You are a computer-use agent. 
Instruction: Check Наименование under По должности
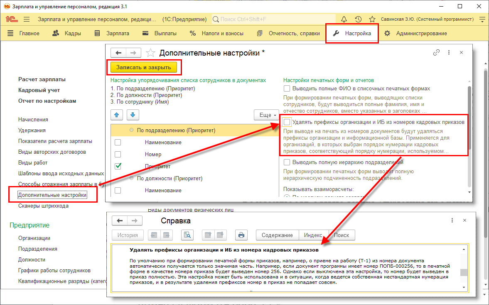point(118,191)
